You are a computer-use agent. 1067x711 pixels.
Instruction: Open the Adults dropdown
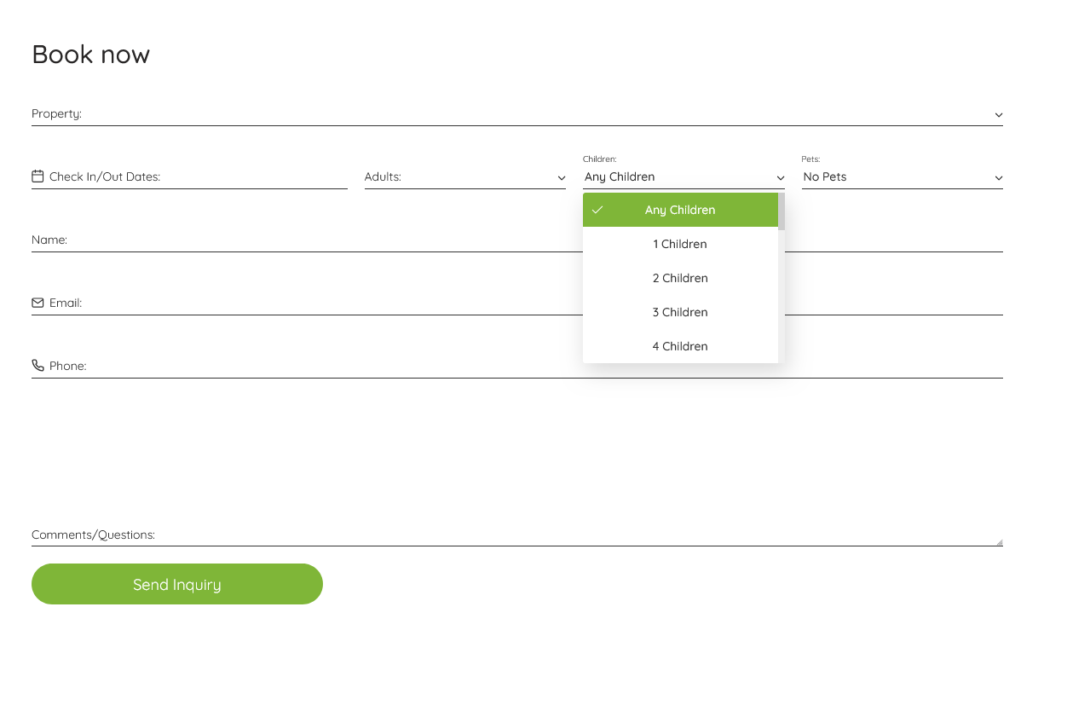(x=464, y=177)
